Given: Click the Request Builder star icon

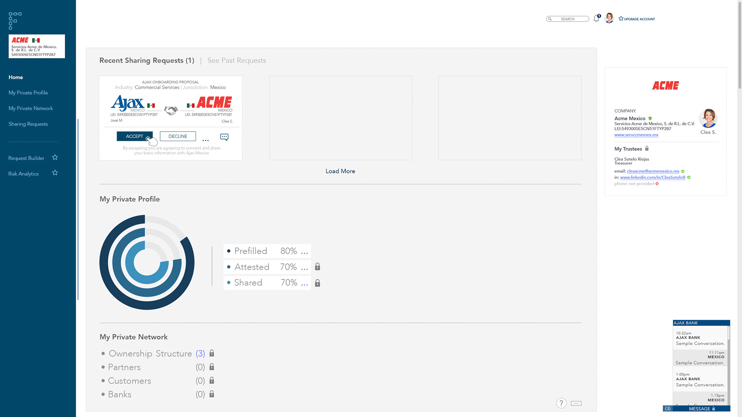Looking at the screenshot, I should 55,158.
